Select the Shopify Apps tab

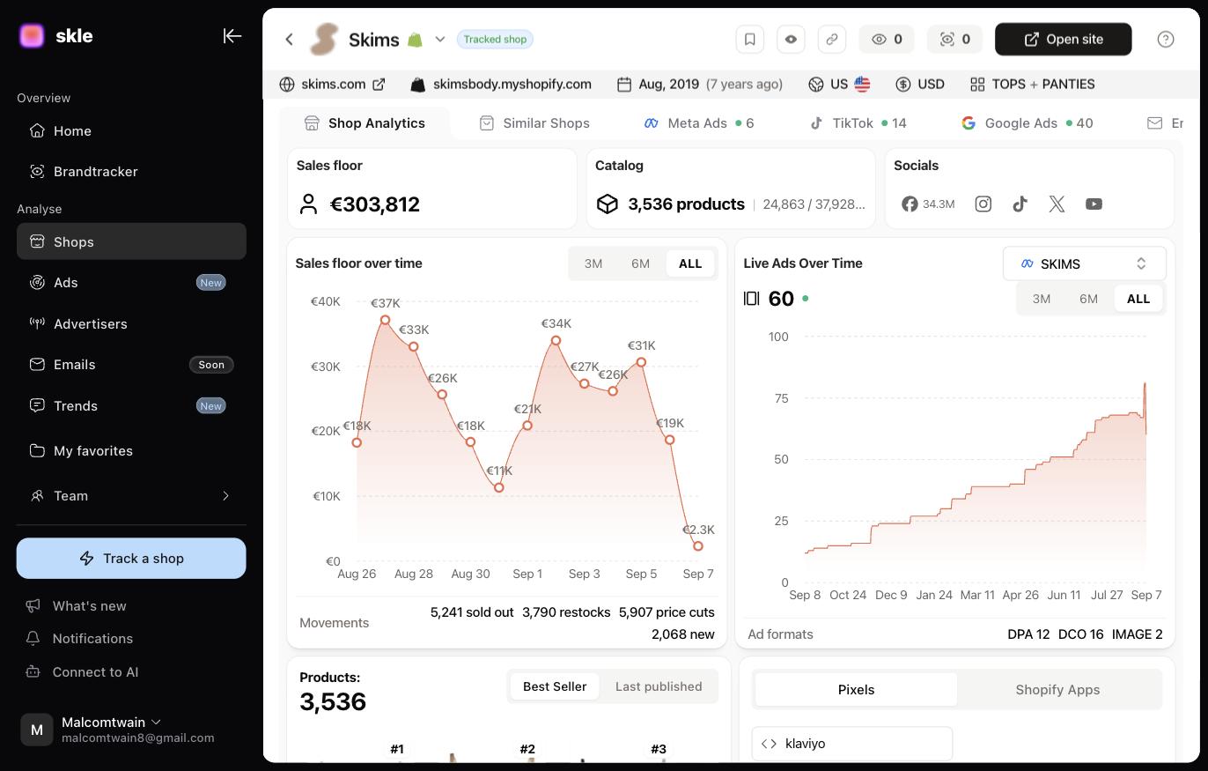coord(1057,690)
